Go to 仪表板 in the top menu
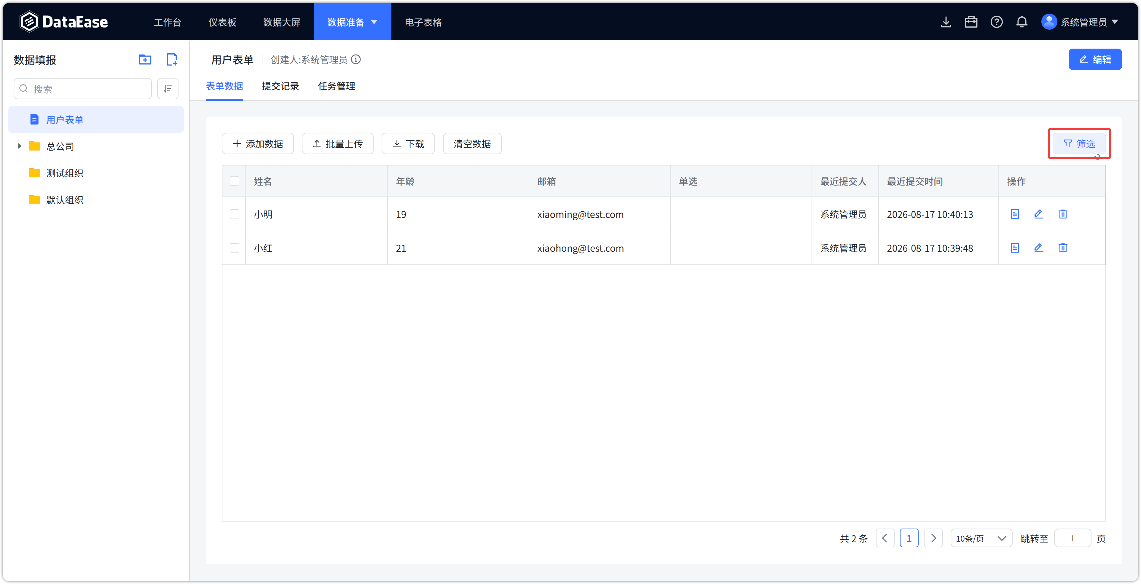1141x584 pixels. click(222, 22)
